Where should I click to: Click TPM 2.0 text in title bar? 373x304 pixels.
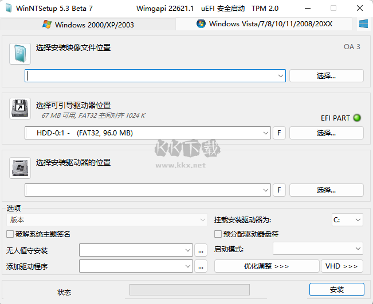(x=265, y=9)
